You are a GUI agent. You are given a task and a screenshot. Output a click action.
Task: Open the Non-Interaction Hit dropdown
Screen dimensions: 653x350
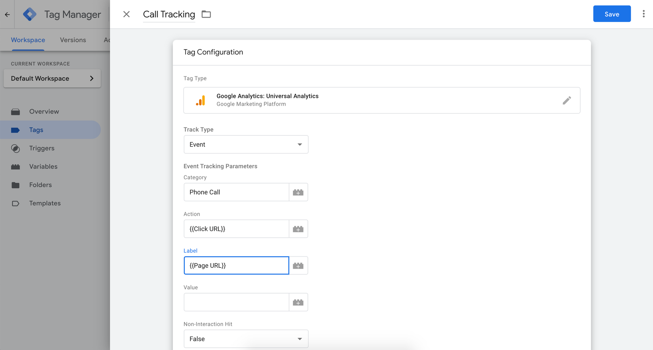point(246,339)
